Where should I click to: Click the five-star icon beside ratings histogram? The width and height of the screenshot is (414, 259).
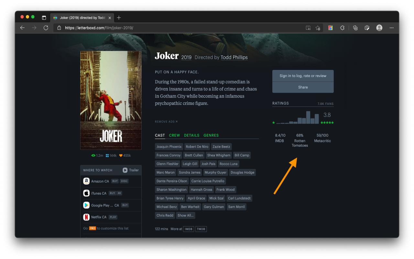coord(327,123)
